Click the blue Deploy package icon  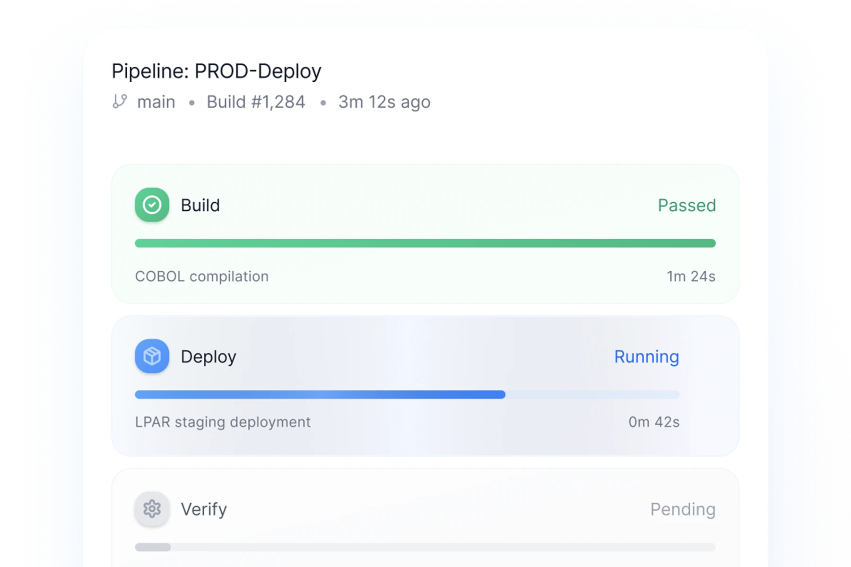point(152,356)
